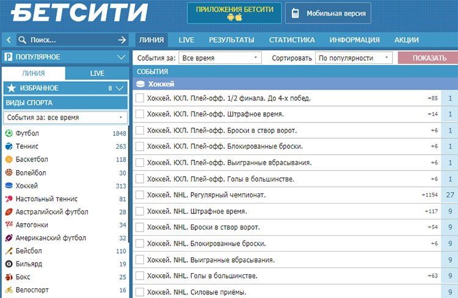The width and height of the screenshot is (458, 298).
Task: Click the back arrow left of search
Action: 9,40
